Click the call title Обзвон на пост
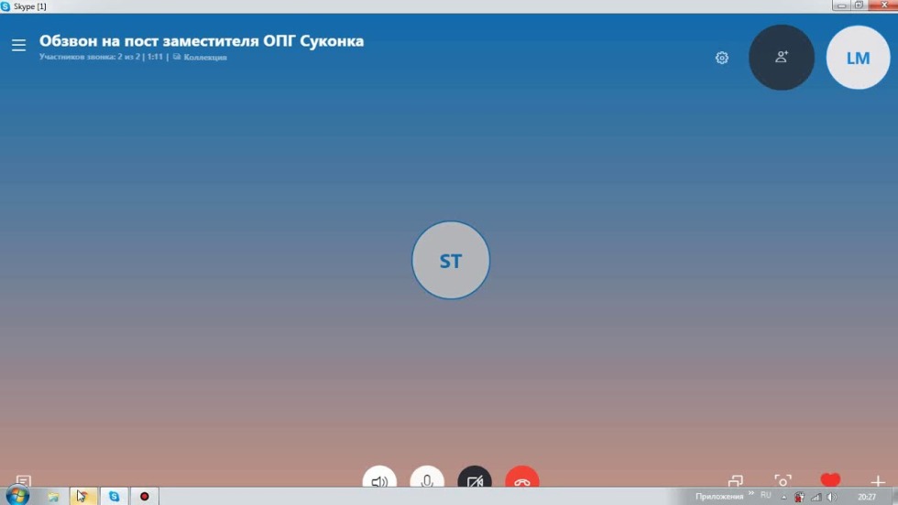Screen dimensions: 898x505 202,41
